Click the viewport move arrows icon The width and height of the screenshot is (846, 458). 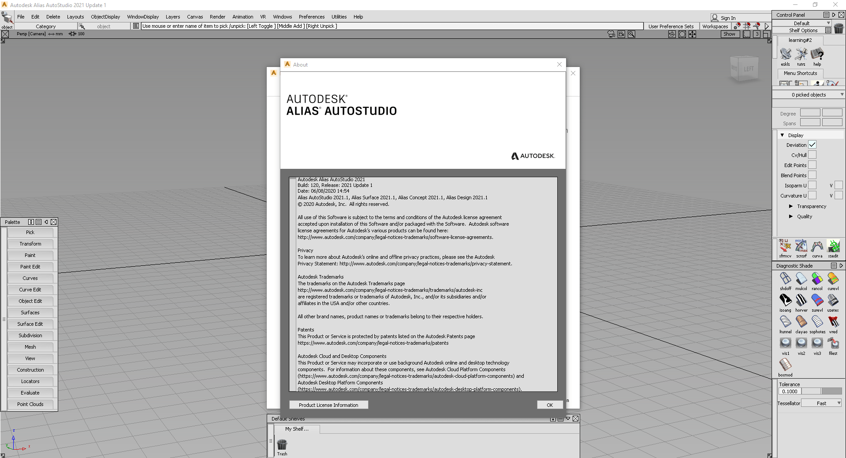pos(692,34)
